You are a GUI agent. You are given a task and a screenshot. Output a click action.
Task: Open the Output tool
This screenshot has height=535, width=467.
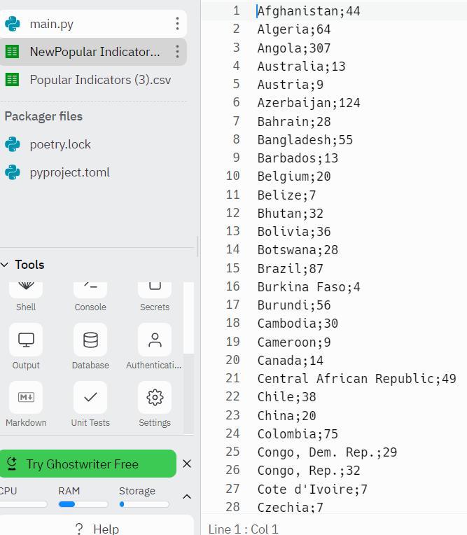point(26,347)
